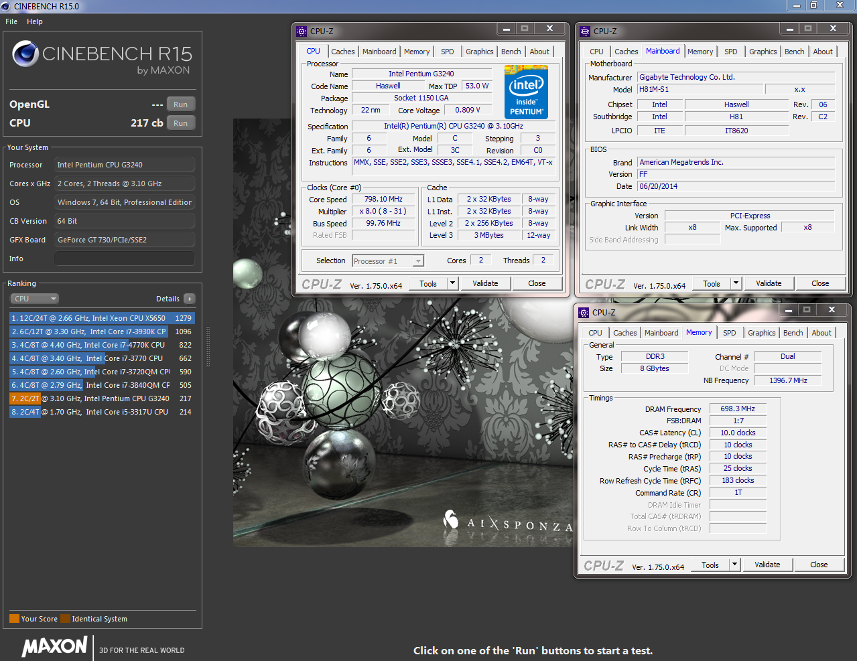Screen dimensions: 857x661
Task: Select Caches tab in Mainboard window
Action: pyautogui.click(x=627, y=52)
